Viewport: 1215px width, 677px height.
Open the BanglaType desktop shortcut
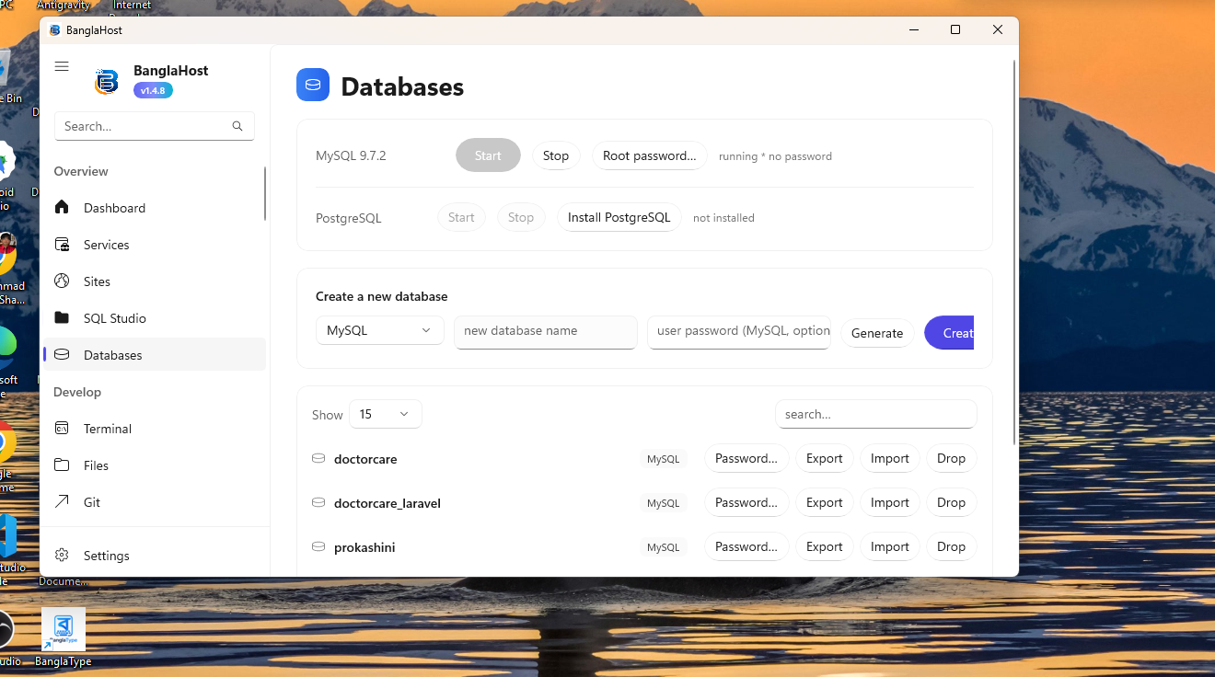click(64, 637)
